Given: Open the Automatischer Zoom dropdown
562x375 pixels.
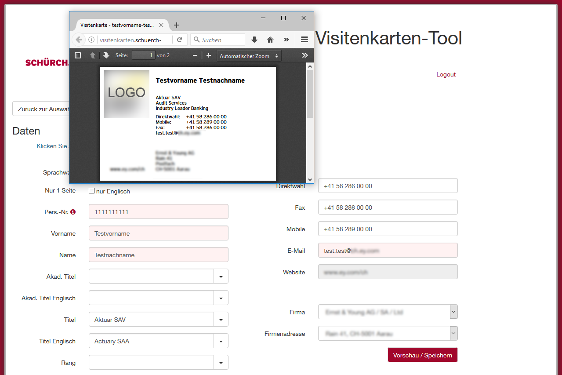Looking at the screenshot, I should click(x=249, y=56).
